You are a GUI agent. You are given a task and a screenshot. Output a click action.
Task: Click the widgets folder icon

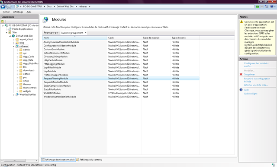click(x=21, y=91)
